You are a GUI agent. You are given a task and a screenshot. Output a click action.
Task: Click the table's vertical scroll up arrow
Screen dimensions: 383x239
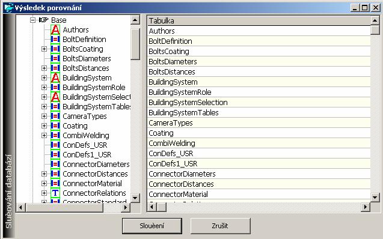click(x=375, y=20)
